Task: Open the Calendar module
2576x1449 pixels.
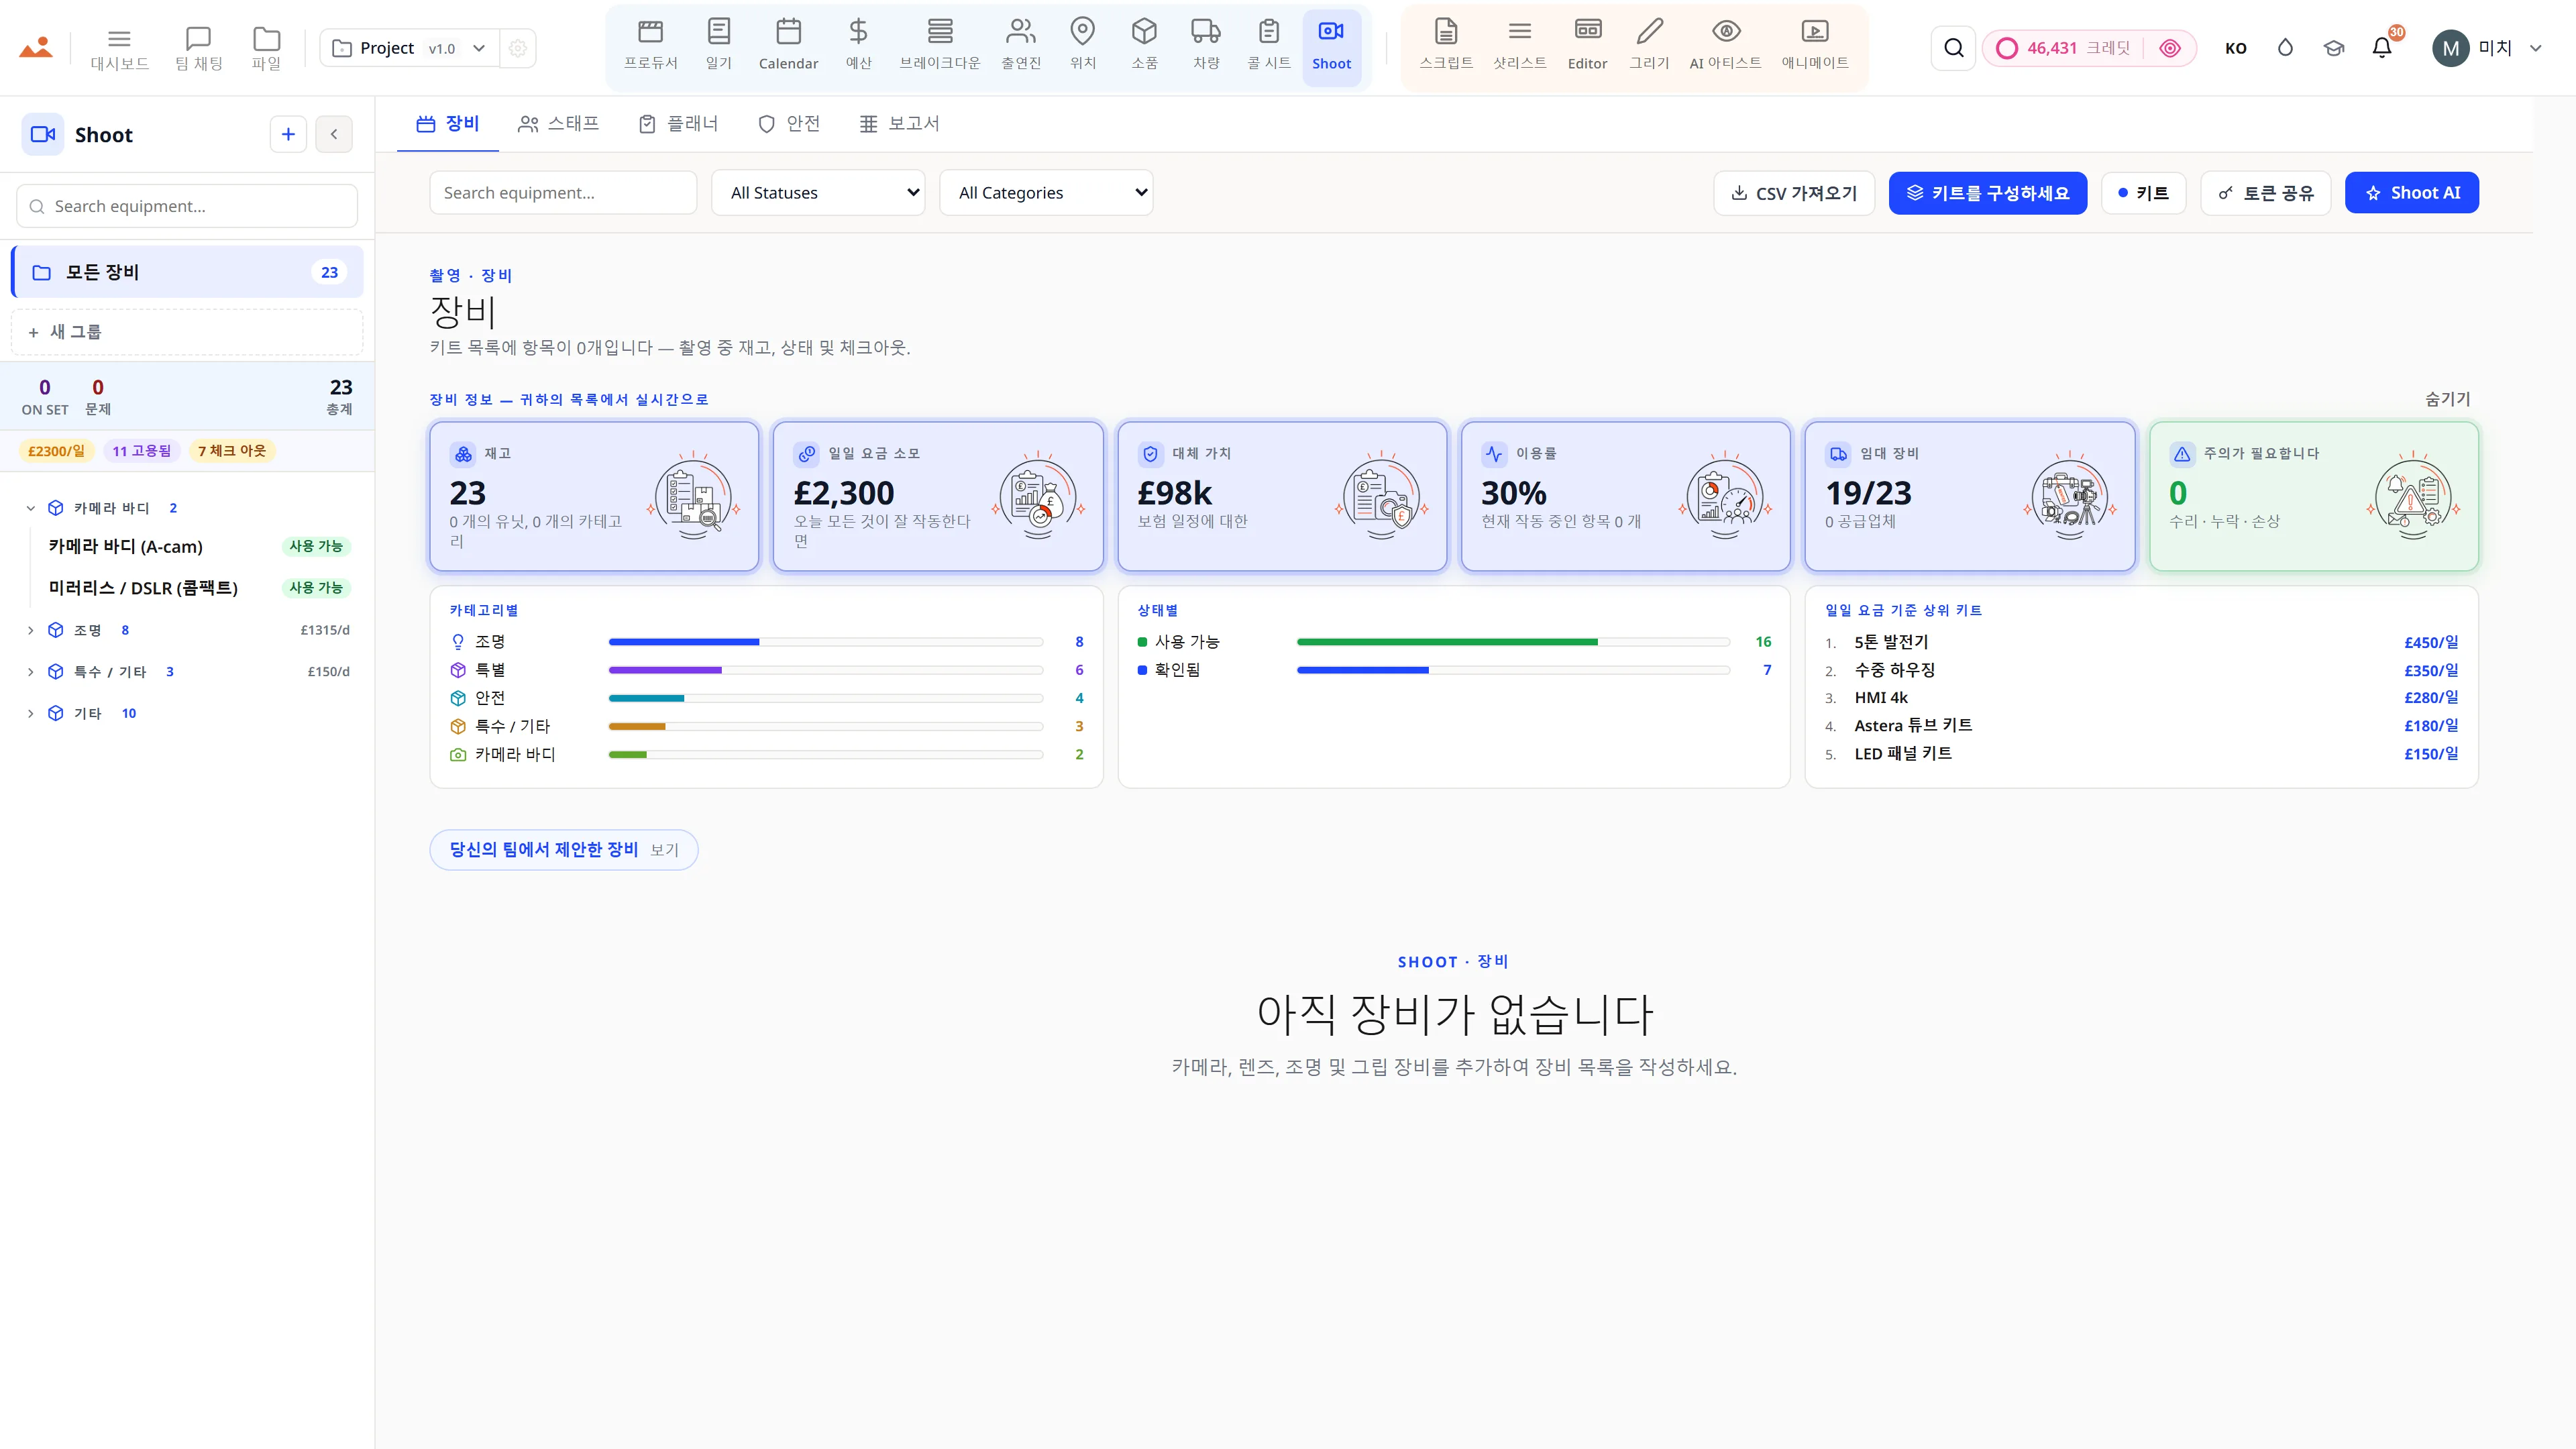Action: pyautogui.click(x=788, y=47)
